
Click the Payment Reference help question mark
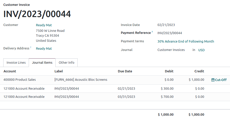[x=152, y=32]
